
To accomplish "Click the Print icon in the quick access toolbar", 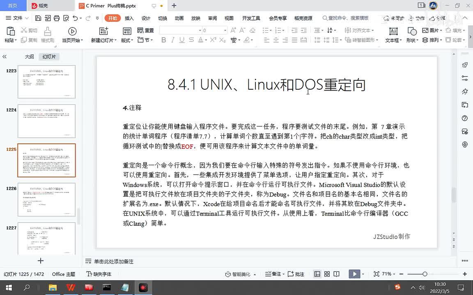I will click(x=57, y=18).
